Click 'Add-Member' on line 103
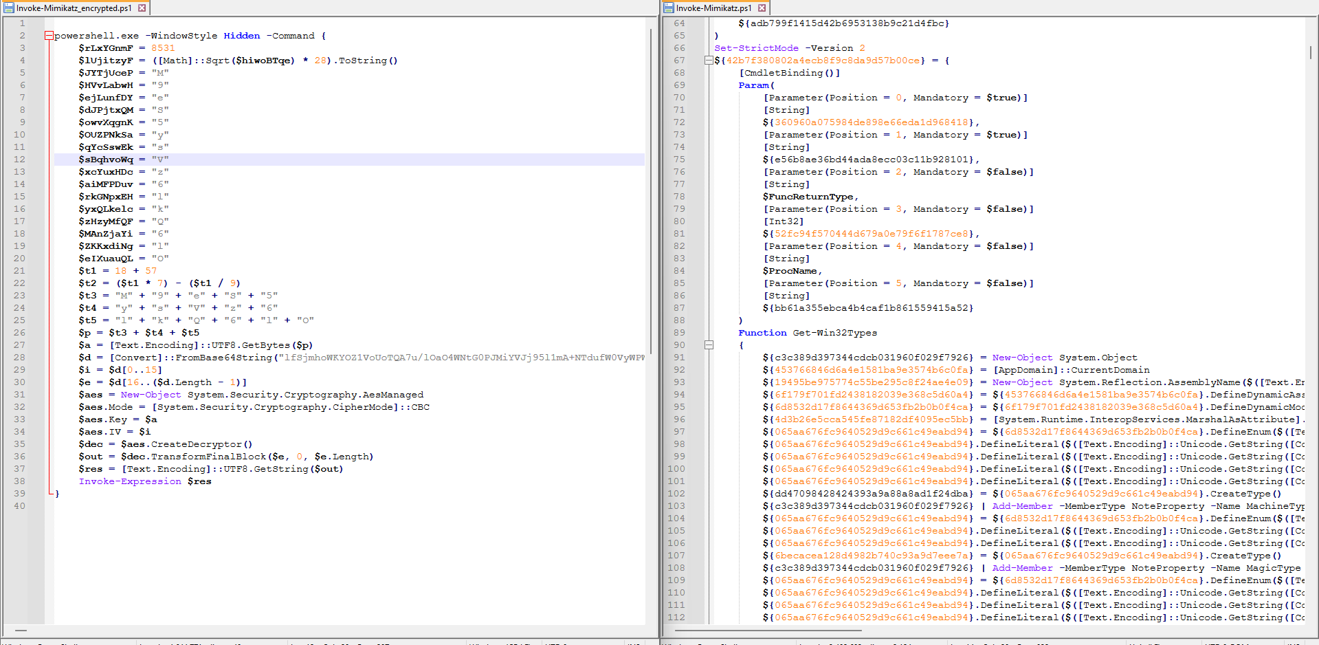Image resolution: width=1319 pixels, height=645 pixels. [1023, 506]
